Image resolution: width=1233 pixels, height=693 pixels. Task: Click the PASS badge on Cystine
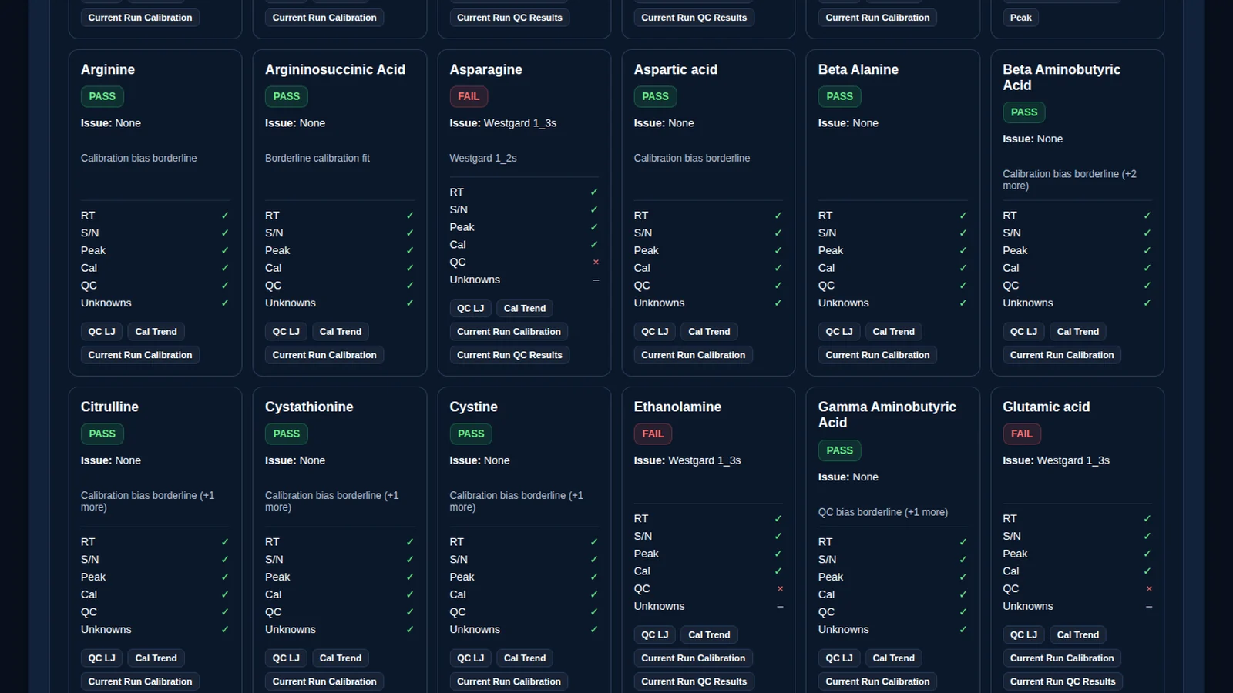pos(471,434)
